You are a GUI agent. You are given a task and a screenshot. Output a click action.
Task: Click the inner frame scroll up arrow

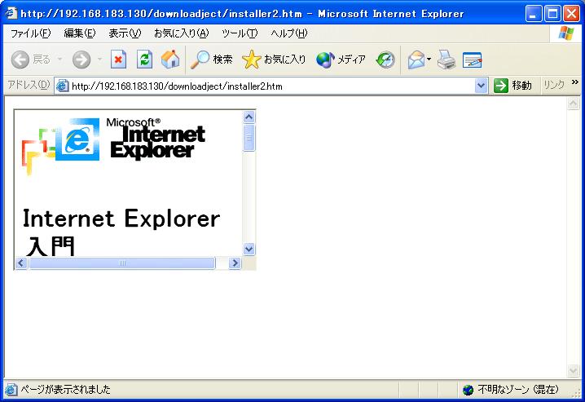click(x=249, y=117)
